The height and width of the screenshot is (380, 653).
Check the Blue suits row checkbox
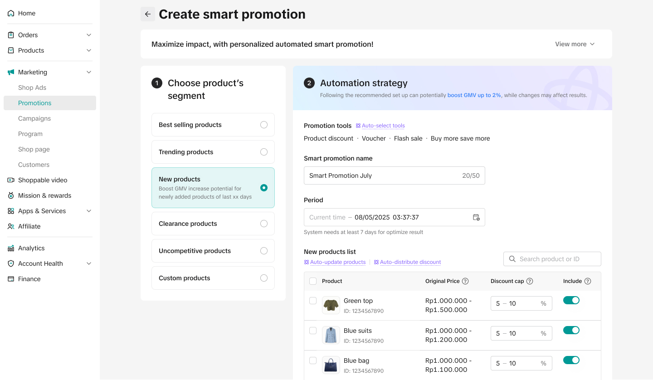click(x=313, y=331)
